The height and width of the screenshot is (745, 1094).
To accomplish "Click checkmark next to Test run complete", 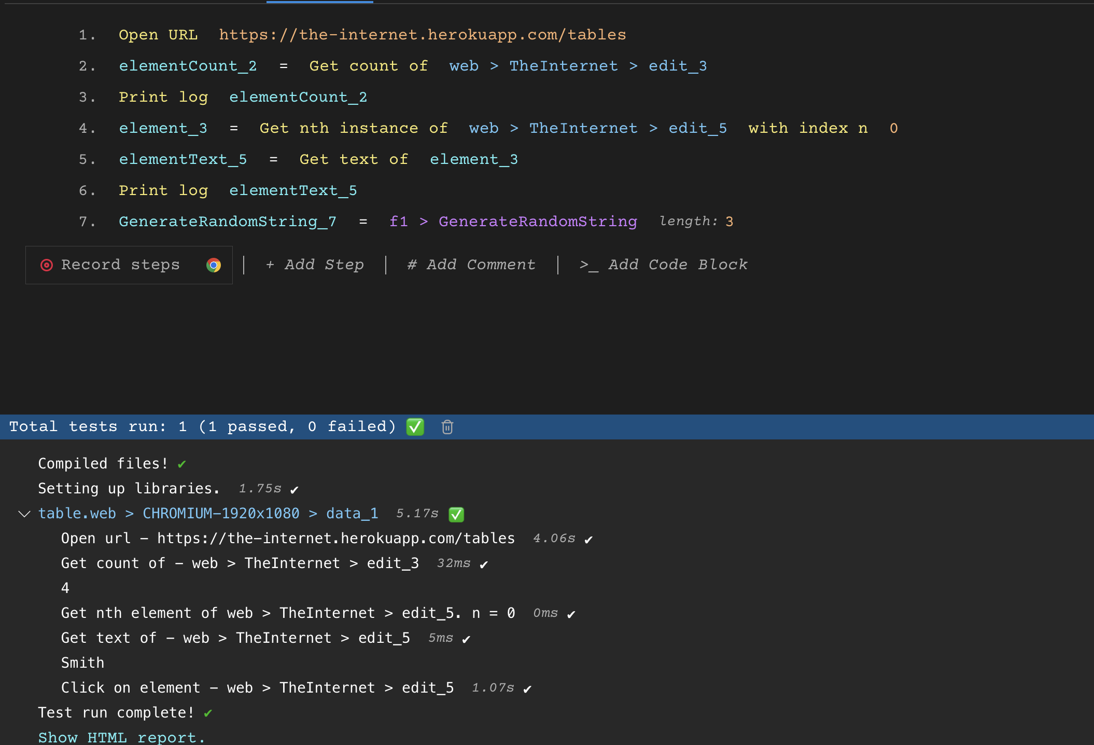I will click(208, 713).
